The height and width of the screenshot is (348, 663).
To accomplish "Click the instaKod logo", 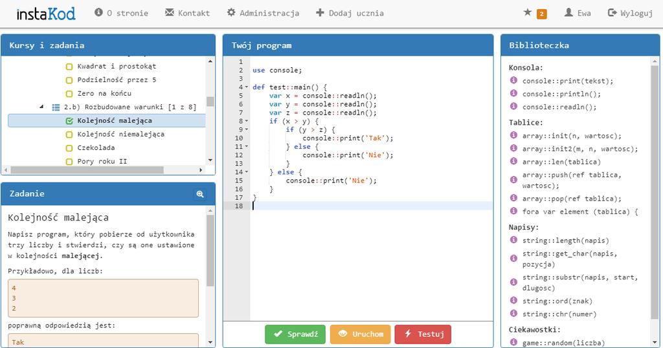I will point(46,14).
